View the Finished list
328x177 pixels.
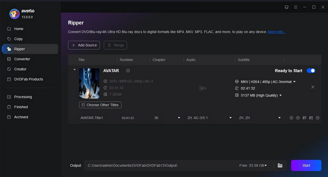point(21,107)
